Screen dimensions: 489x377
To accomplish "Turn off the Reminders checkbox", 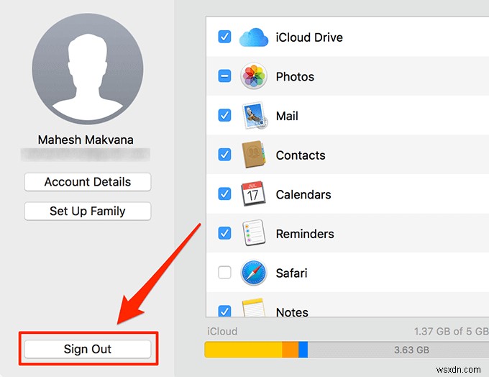I will (x=224, y=233).
